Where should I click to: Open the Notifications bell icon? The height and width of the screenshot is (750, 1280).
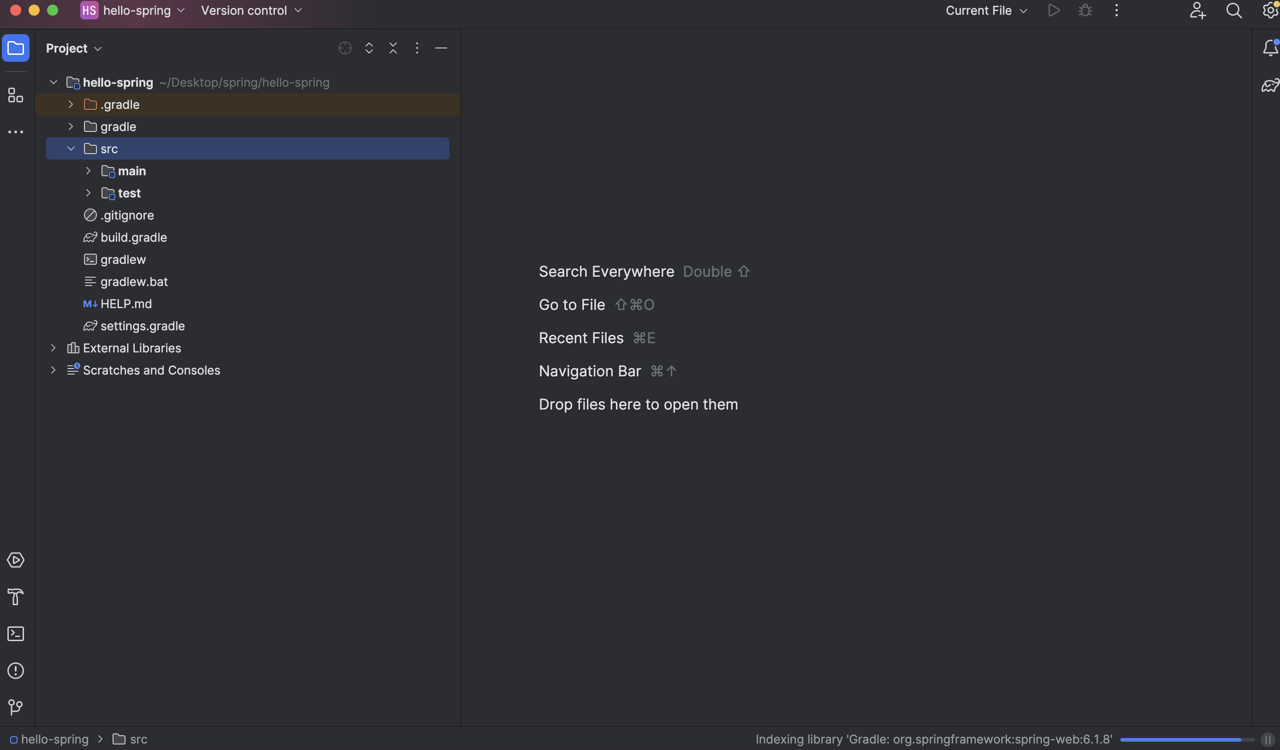[1269, 48]
